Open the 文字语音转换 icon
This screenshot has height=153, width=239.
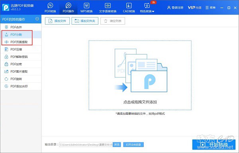(x=108, y=8)
